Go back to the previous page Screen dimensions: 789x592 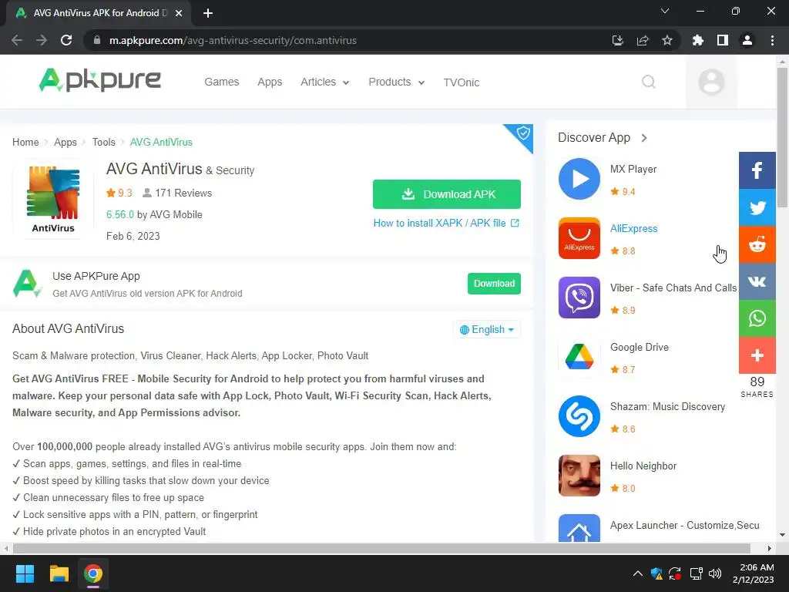pyautogui.click(x=17, y=40)
